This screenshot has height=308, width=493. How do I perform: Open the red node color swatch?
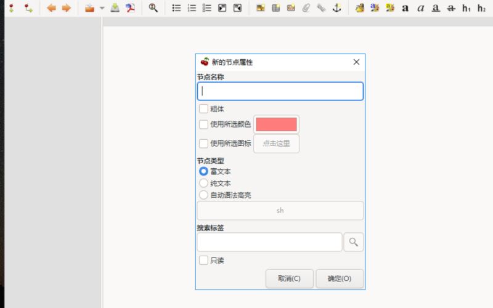[x=276, y=124]
